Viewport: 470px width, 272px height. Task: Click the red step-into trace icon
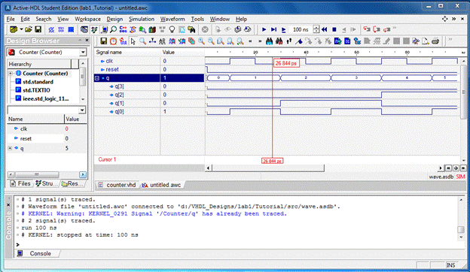coord(367,29)
